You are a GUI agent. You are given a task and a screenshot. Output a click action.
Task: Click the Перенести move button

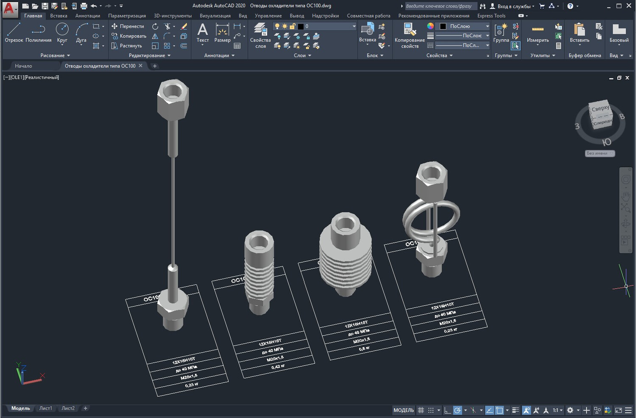point(128,26)
